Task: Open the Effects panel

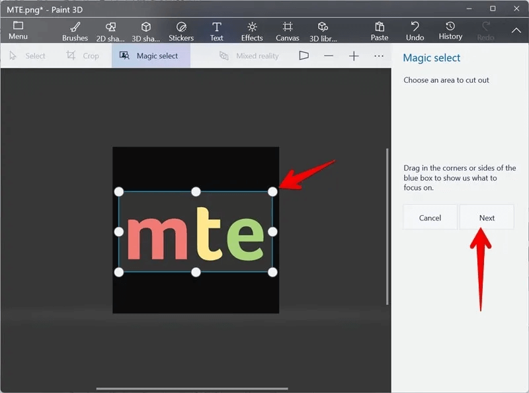Action: pos(252,30)
